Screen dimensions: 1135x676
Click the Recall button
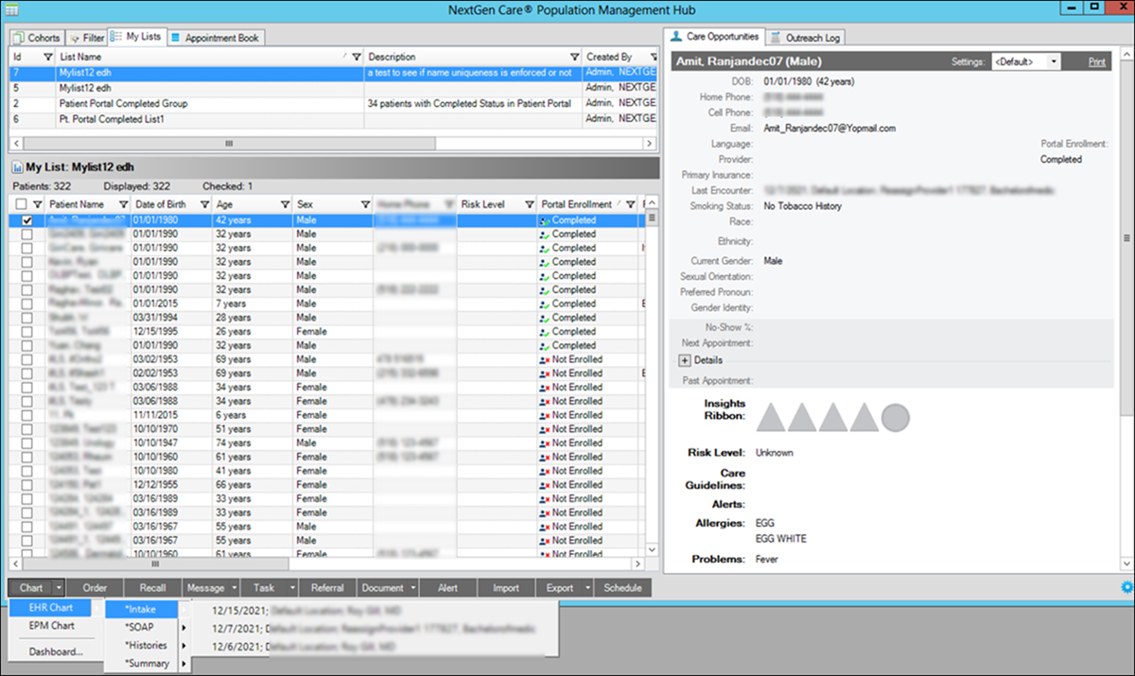tap(152, 588)
